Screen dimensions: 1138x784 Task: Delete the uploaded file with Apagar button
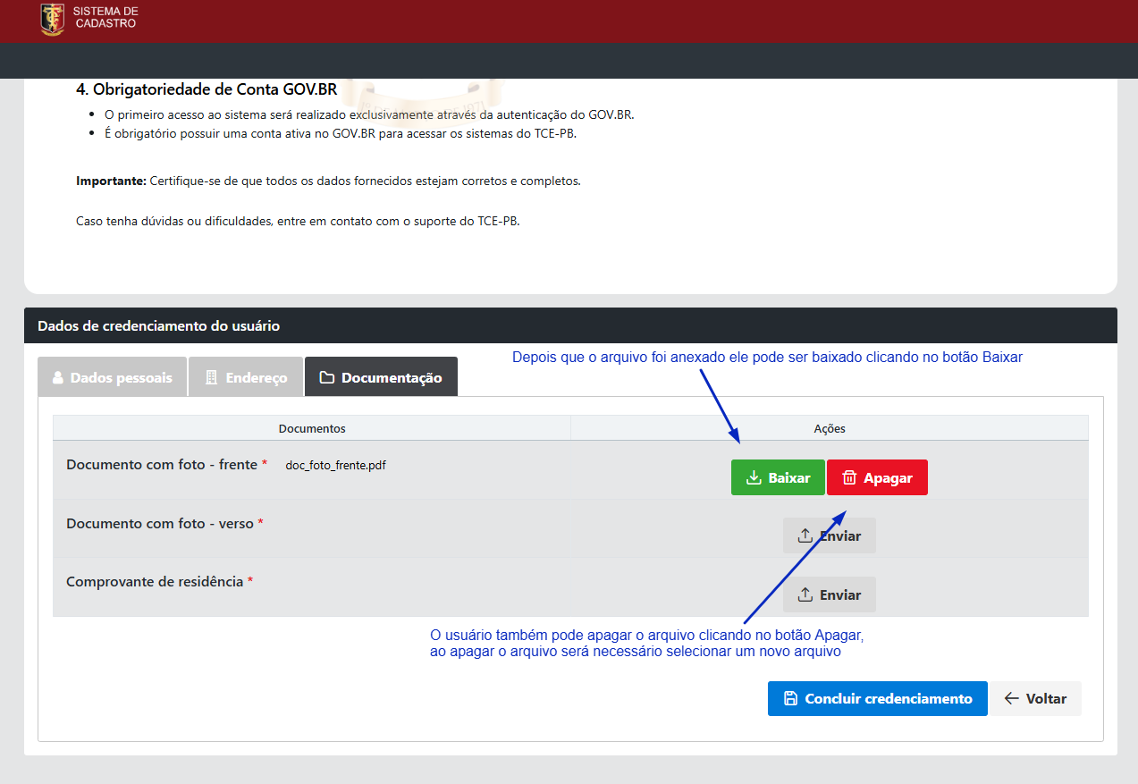point(877,477)
